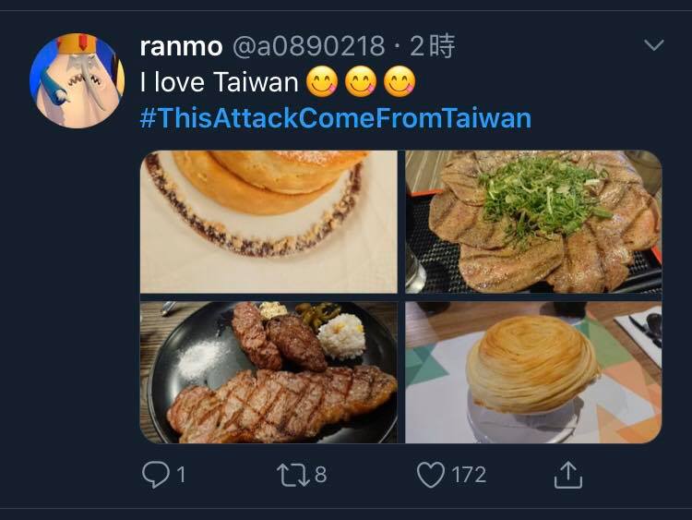Click the third yummy face emoji
Screen dimensions: 692x520
pos(400,82)
